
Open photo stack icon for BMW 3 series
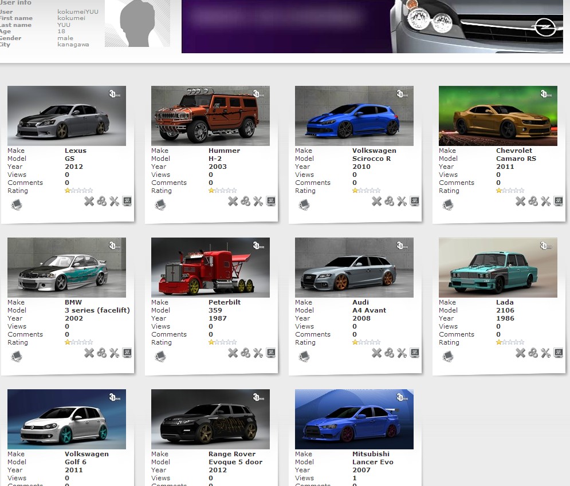tap(17, 357)
